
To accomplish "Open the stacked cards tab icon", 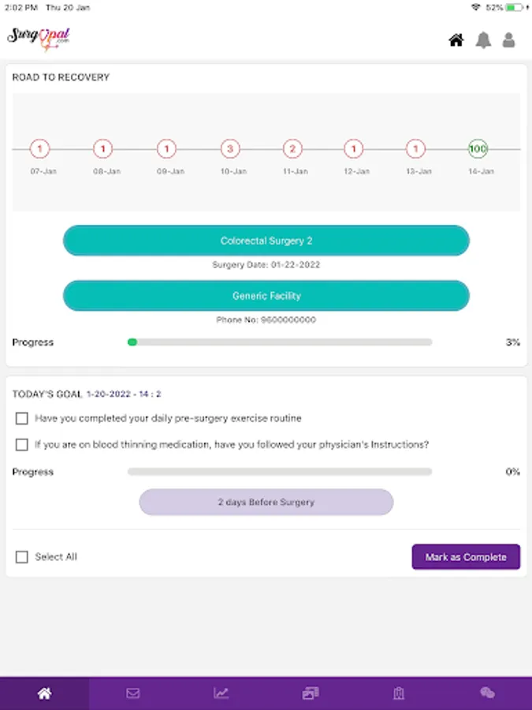I will point(310,693).
